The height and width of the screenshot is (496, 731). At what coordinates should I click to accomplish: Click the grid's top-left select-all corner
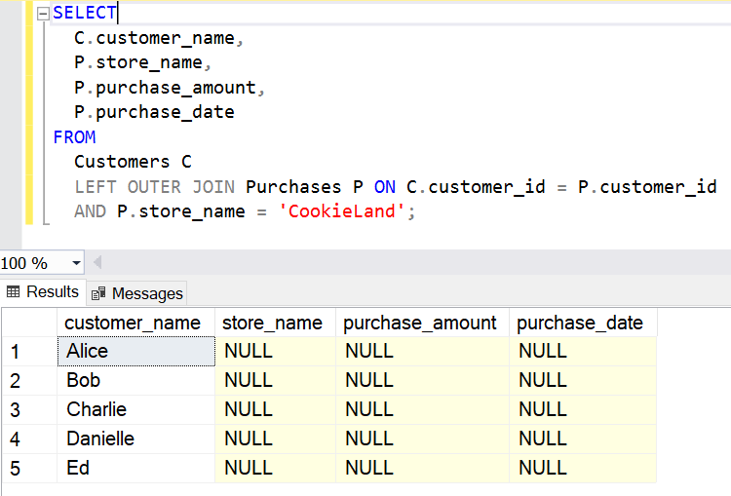click(27, 323)
